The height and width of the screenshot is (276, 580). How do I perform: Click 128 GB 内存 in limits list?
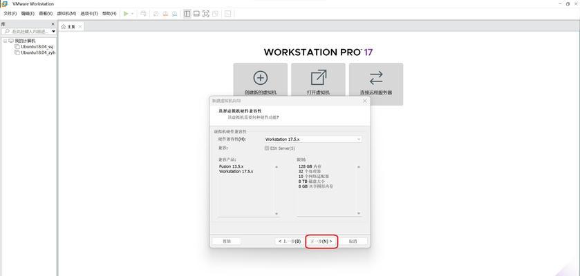click(x=310, y=166)
